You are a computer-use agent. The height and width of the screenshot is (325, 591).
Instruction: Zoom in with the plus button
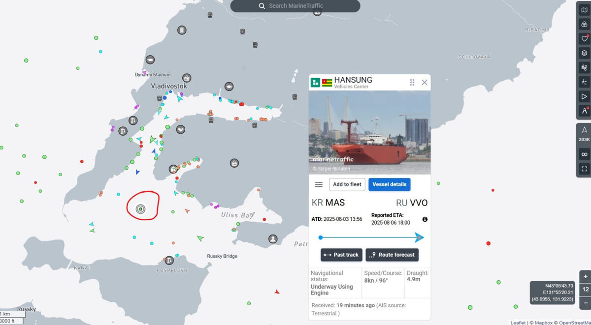tap(586, 276)
